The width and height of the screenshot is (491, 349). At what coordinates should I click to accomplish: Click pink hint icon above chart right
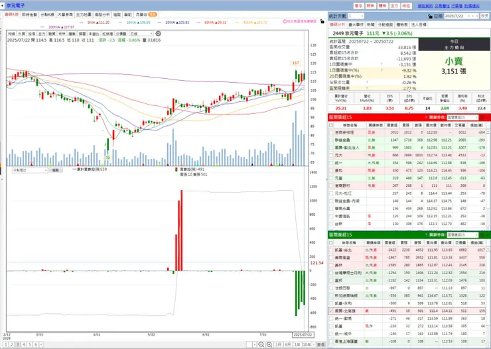[285, 22]
